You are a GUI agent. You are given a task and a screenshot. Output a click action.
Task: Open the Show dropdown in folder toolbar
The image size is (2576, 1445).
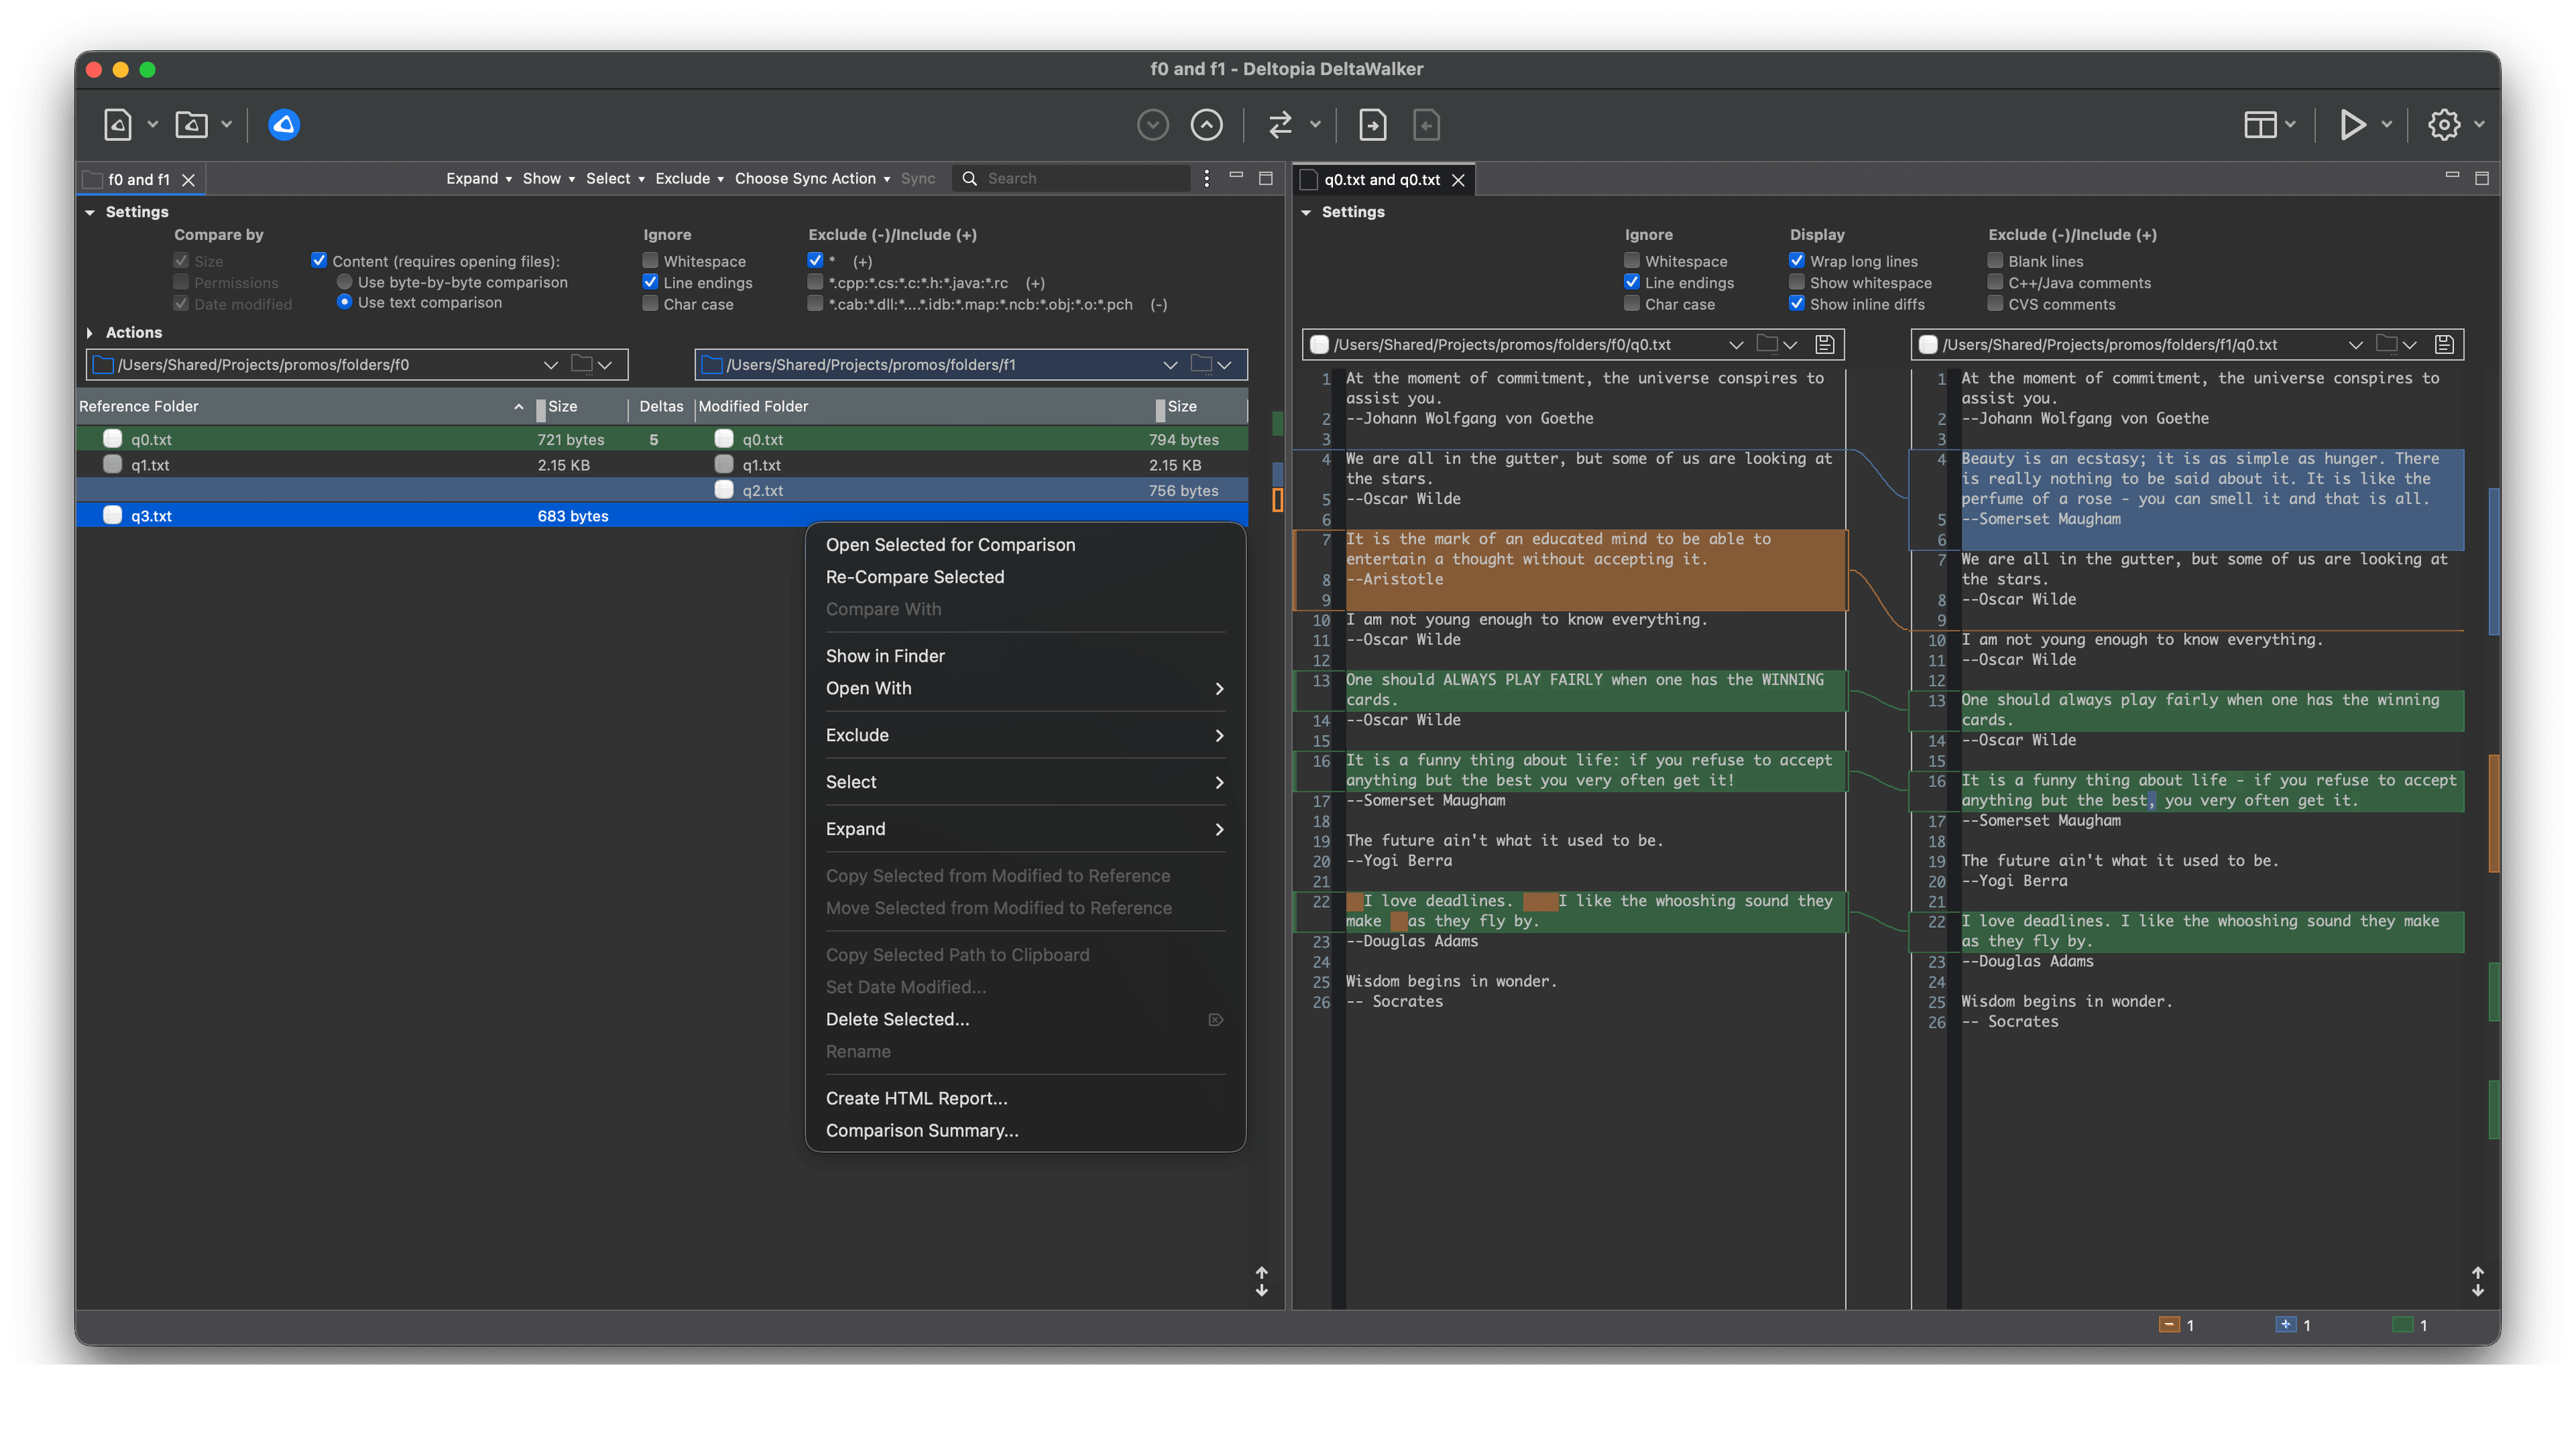548,178
